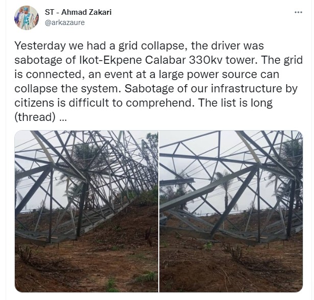Open the ST - Ahmad Zakari display name
Screen dimensions: 314x300
click(78, 12)
